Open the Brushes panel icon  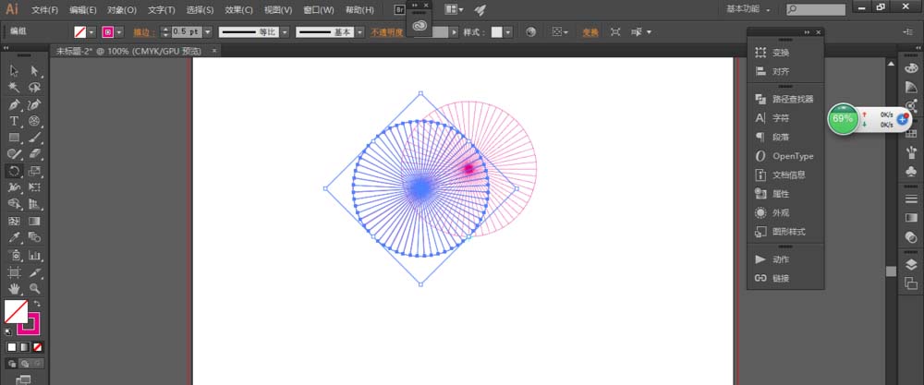coord(910,152)
